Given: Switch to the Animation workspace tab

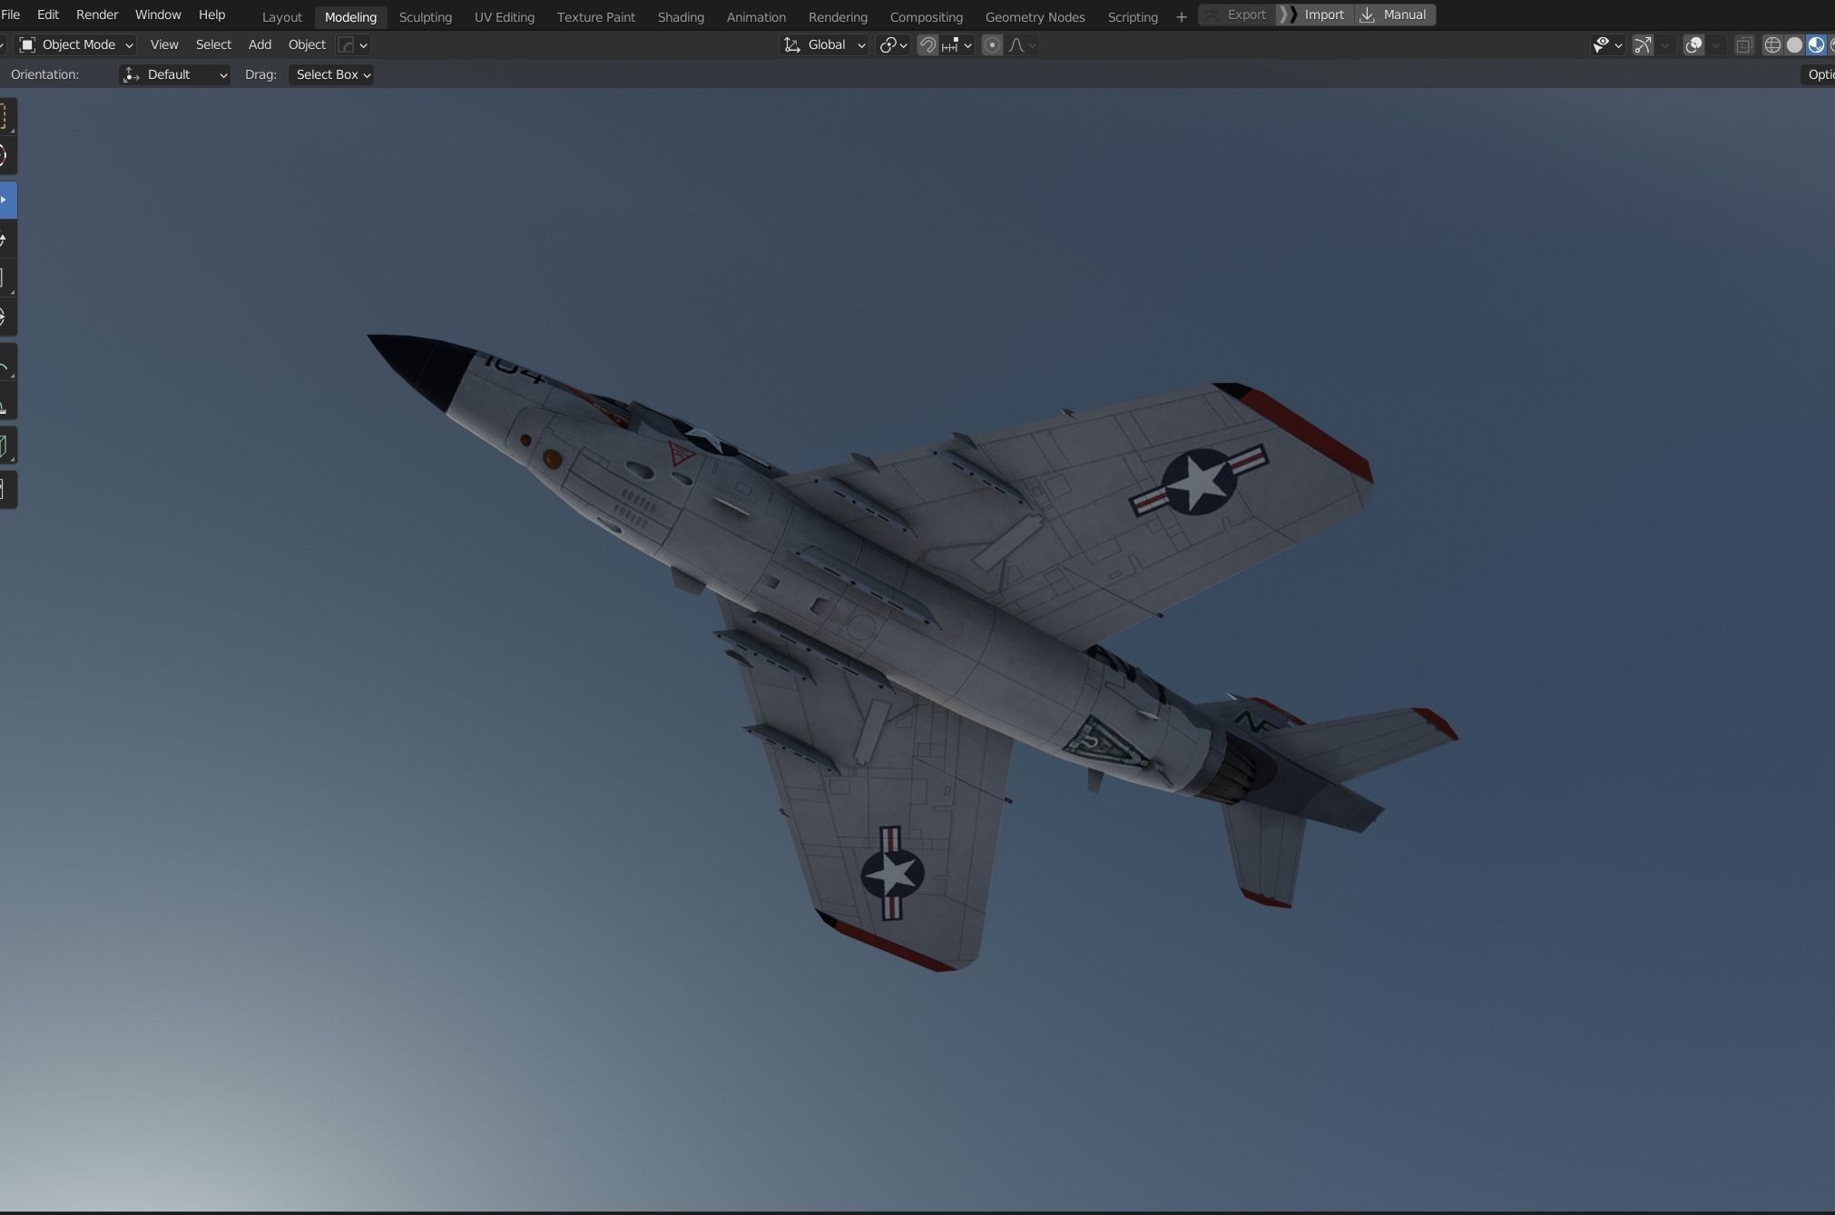Looking at the screenshot, I should 756,17.
